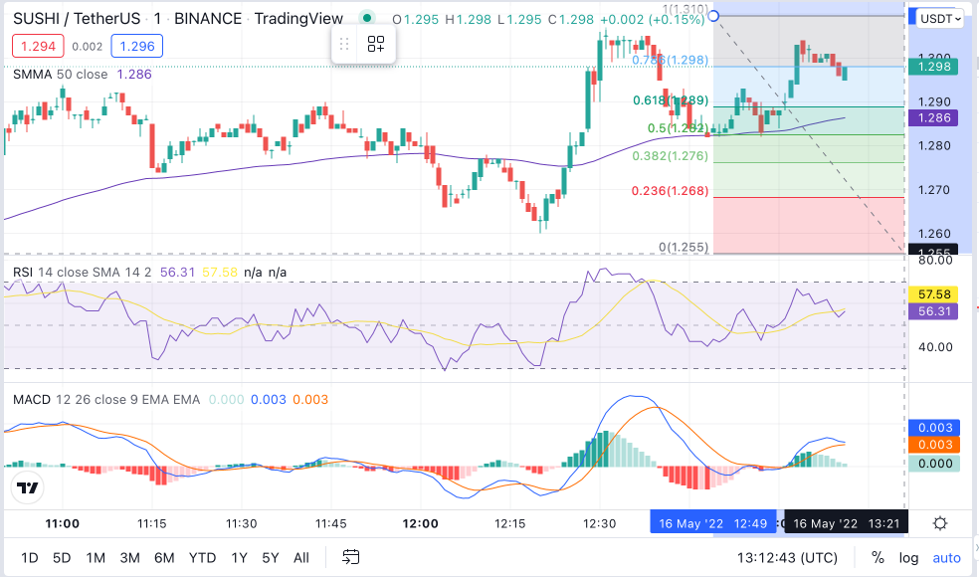979x577 pixels.
Task: Select the 3M time range
Action: point(129,558)
